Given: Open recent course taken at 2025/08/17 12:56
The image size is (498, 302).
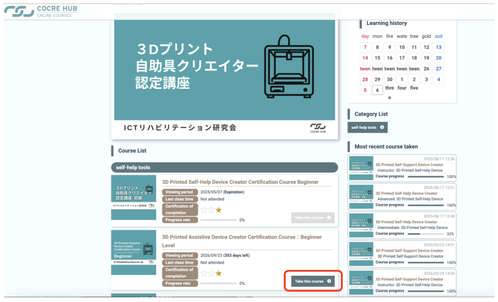Looking at the screenshot, I should pos(402,168).
